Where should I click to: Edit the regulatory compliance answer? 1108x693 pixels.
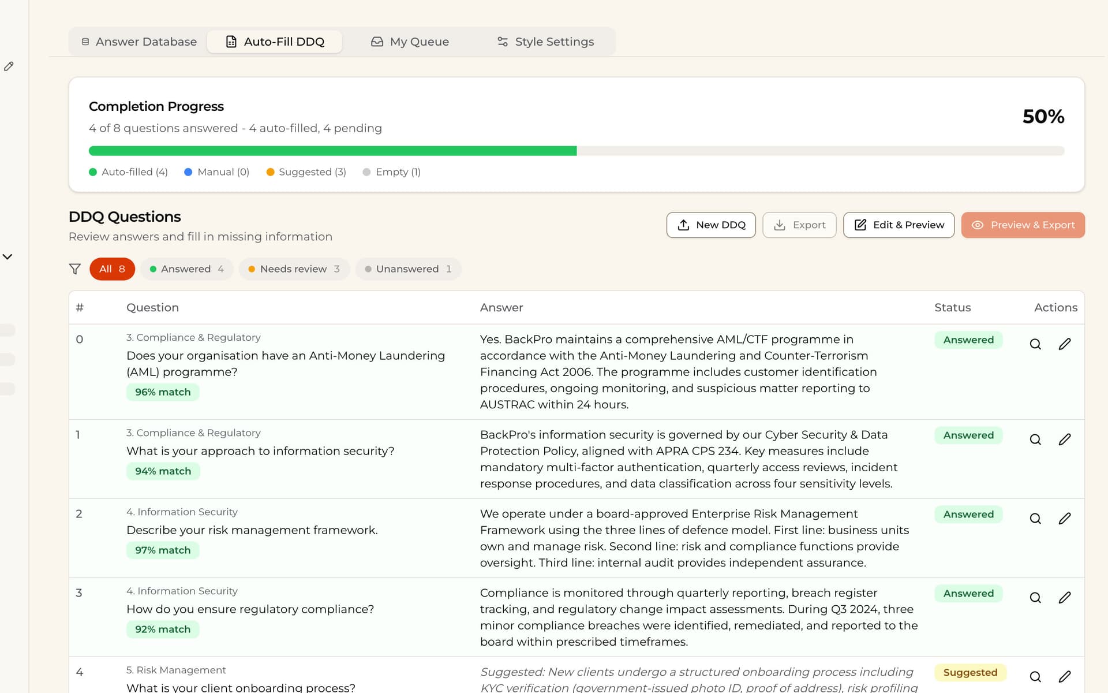click(1065, 598)
